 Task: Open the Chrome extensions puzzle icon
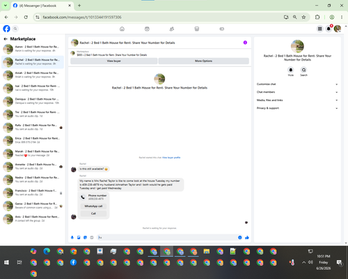click(x=317, y=17)
